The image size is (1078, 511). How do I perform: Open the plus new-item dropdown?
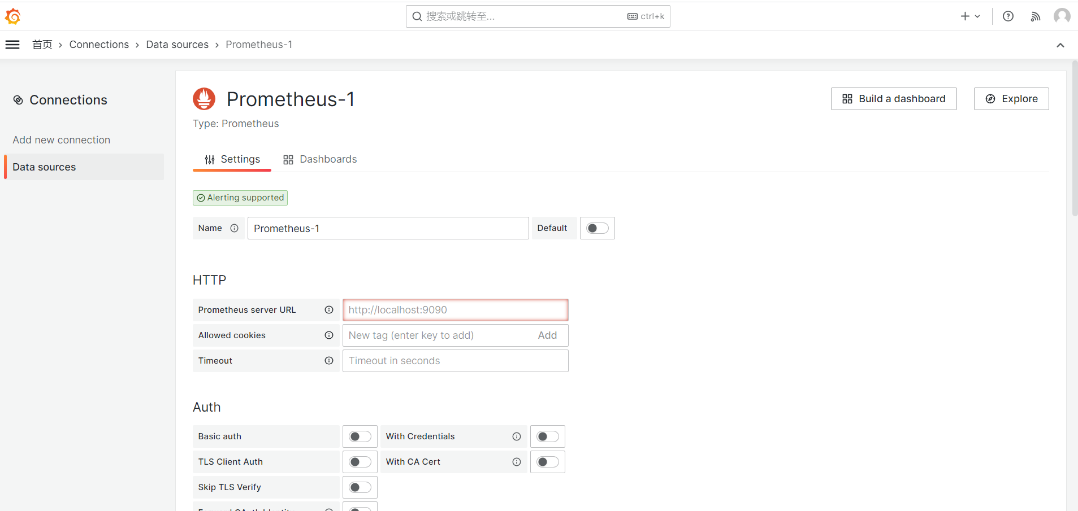(970, 16)
